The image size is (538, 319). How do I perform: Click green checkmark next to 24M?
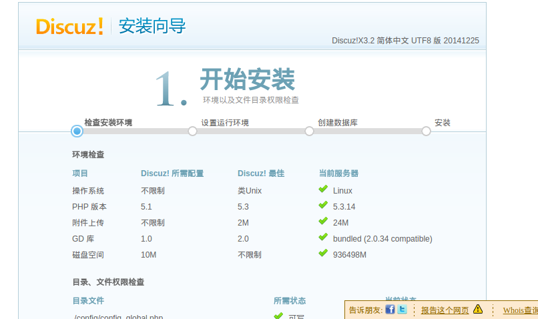coord(323,222)
